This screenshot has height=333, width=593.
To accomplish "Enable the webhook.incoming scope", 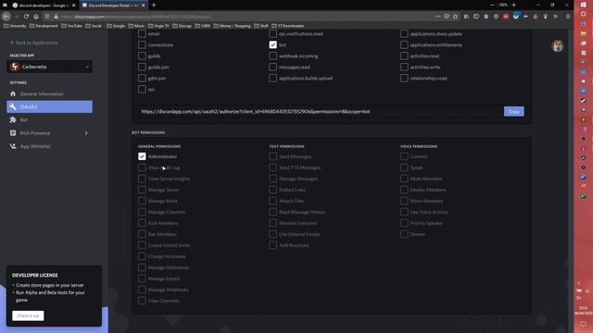I will [272, 55].
